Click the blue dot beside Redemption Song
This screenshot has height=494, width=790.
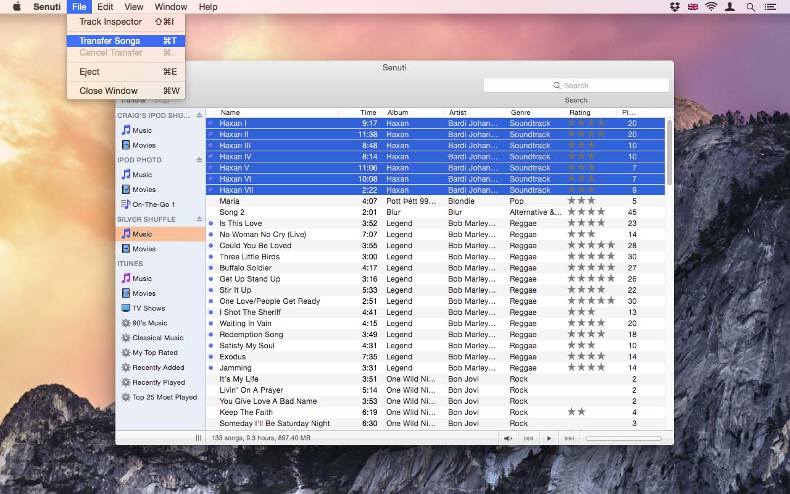[211, 335]
